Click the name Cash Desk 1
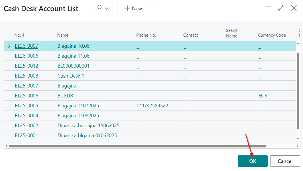Screen dimensions: 303x171 pyautogui.click(x=71, y=76)
